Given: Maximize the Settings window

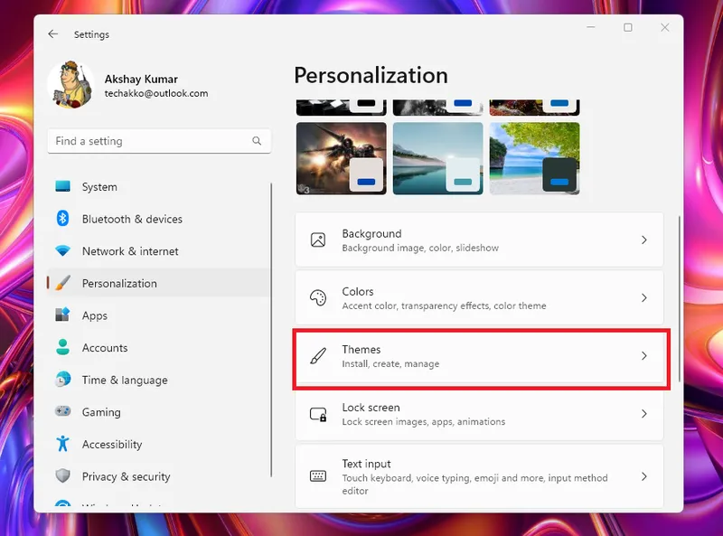Looking at the screenshot, I should click(x=627, y=28).
